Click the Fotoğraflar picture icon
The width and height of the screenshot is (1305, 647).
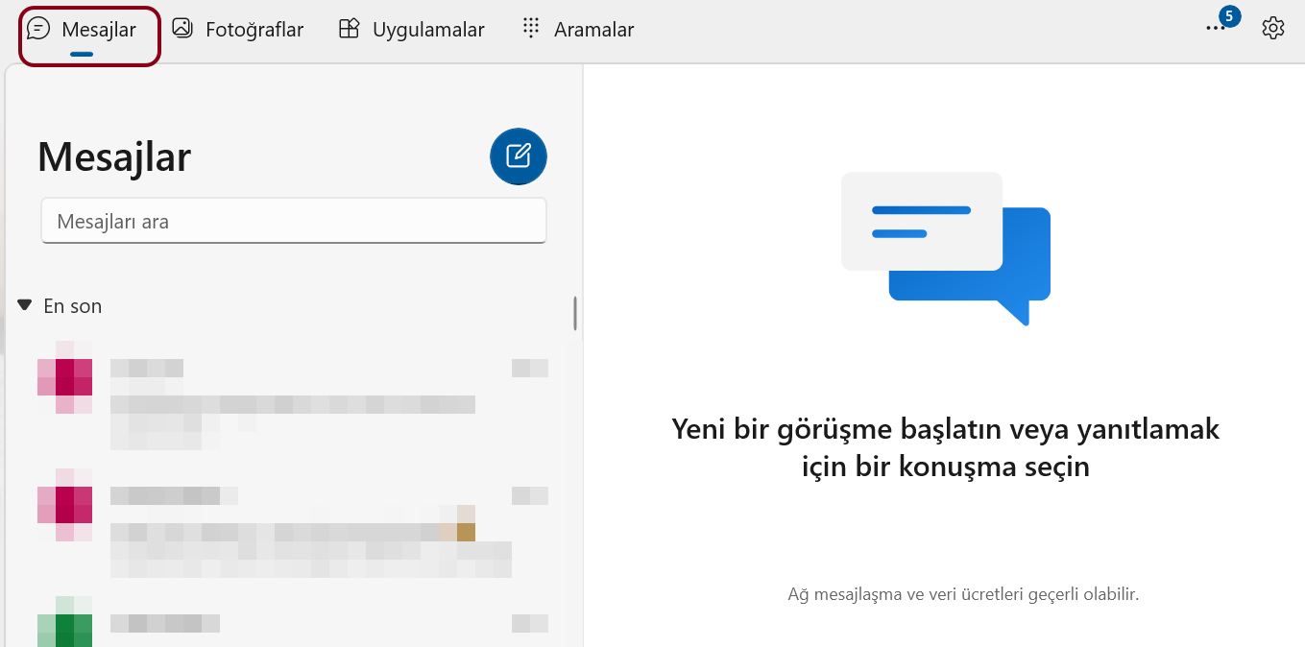point(182,29)
